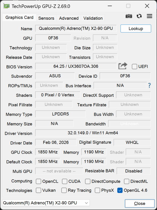The image size is (157, 210).
Task: Open the hamburger menu icon
Action: (x=150, y=16)
